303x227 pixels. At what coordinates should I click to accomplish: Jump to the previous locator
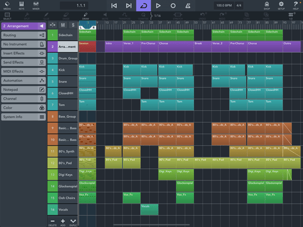click(114, 6)
